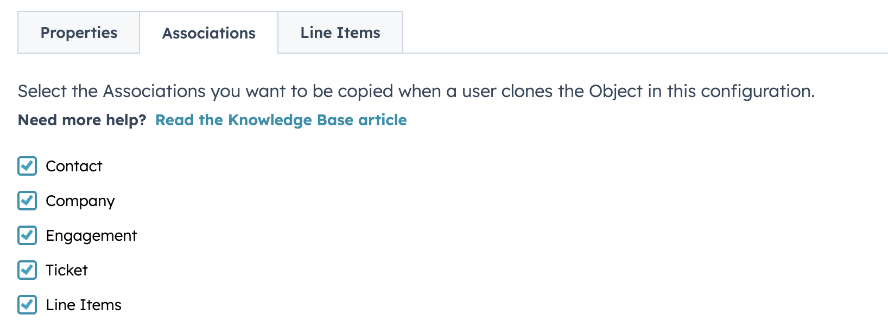
Task: Click the Engagement label text
Action: (91, 236)
